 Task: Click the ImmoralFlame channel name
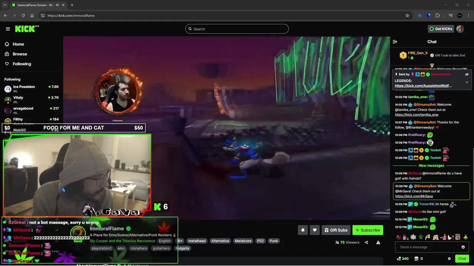(x=107, y=229)
